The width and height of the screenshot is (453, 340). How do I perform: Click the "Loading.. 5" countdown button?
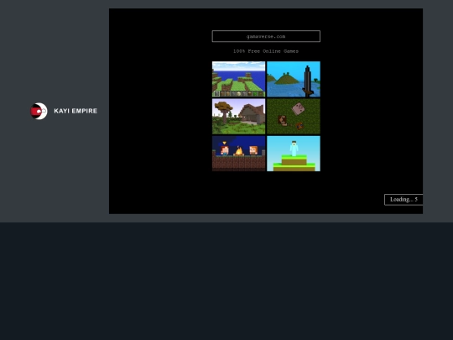[404, 200]
